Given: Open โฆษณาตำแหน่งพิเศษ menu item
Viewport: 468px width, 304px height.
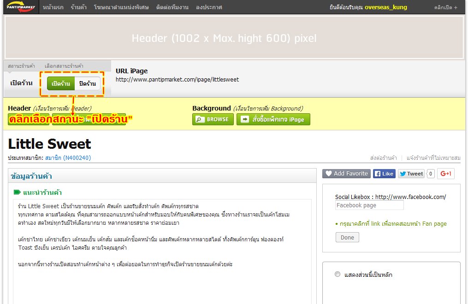Looking at the screenshot, I should pos(121,7).
